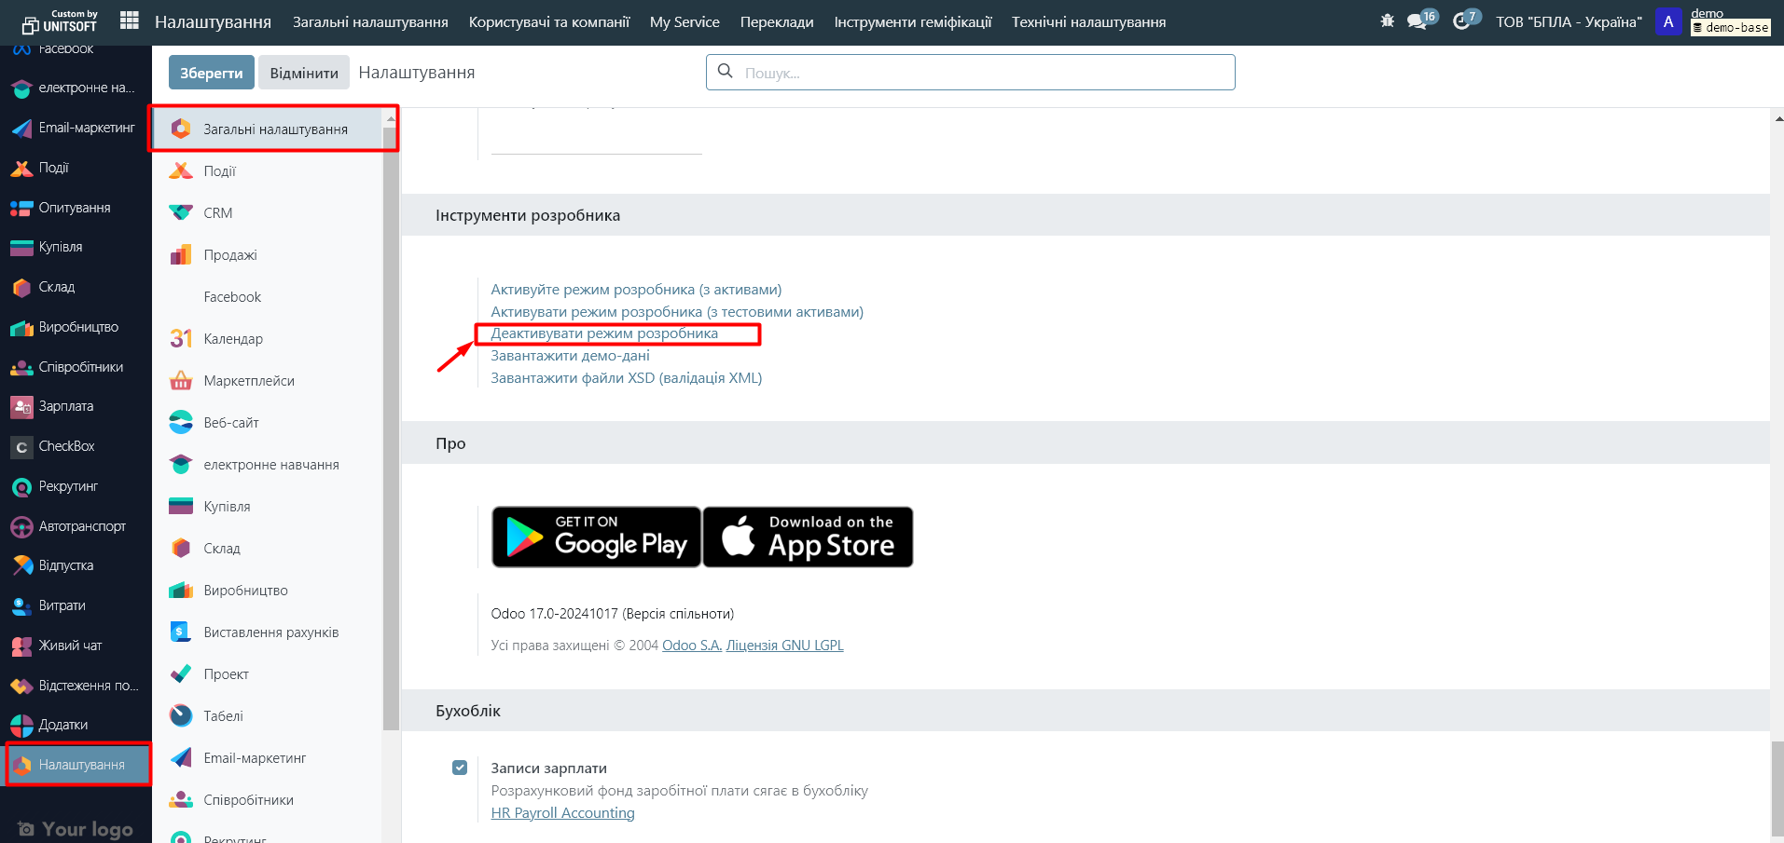Expand the Технічні налаштування menu
The image size is (1784, 843).
(x=1088, y=21)
